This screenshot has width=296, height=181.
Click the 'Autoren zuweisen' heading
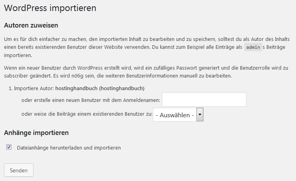point(31,25)
